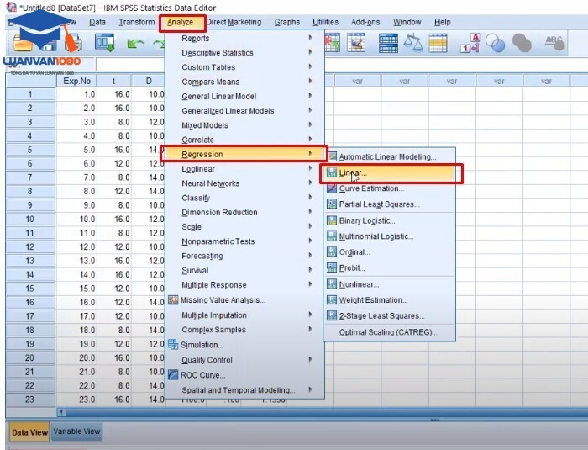Select the t column header

(x=114, y=81)
